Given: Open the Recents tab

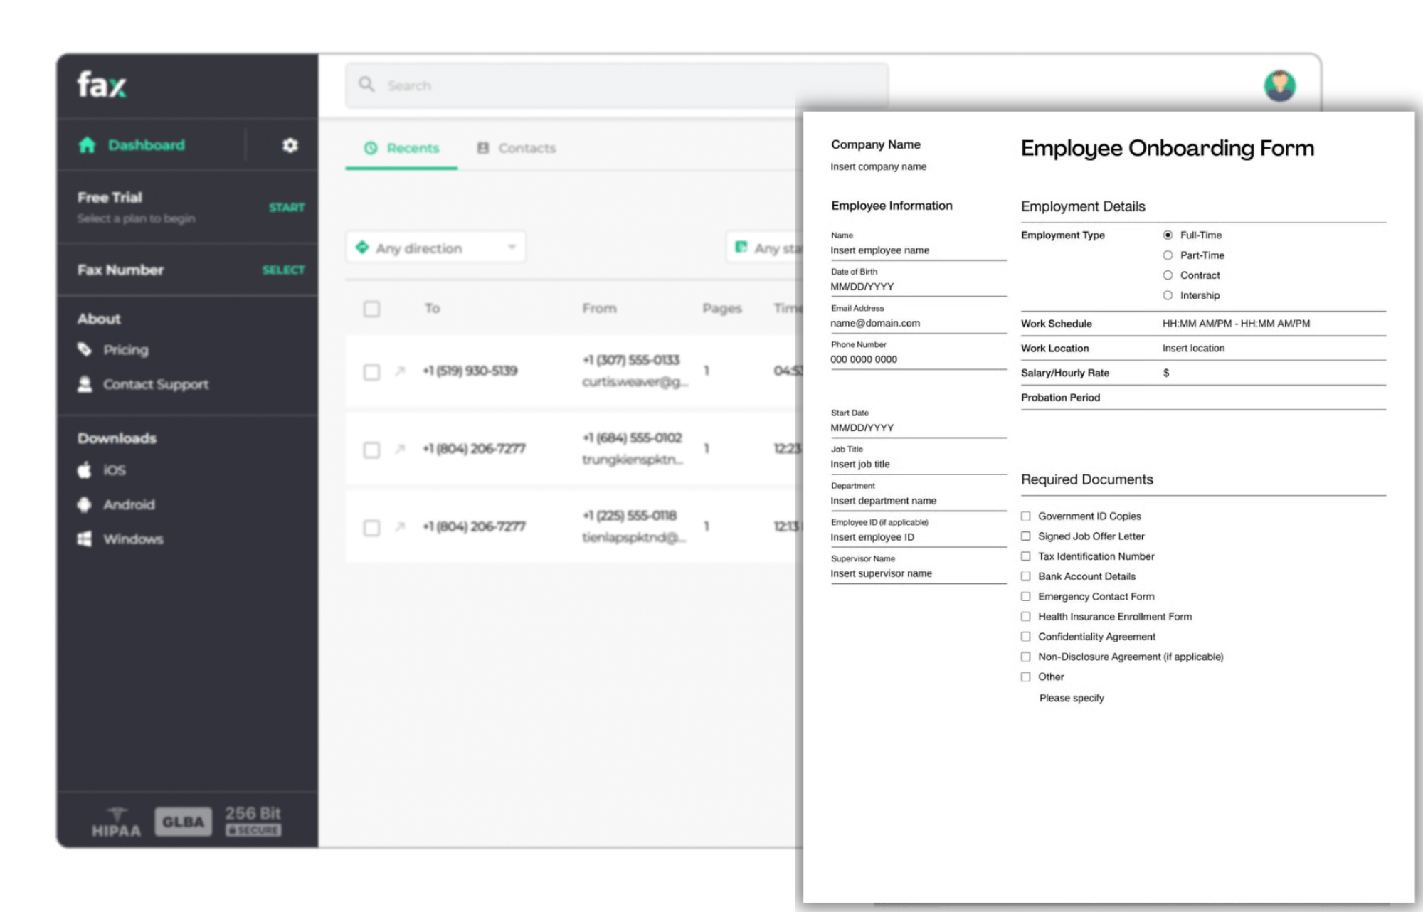Looking at the screenshot, I should (x=402, y=148).
